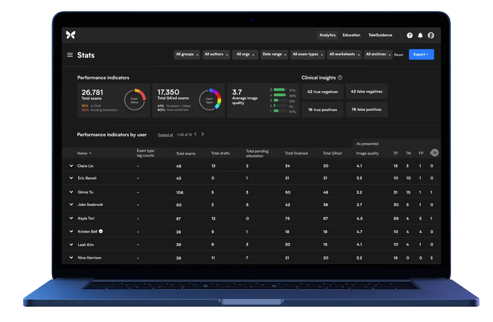This screenshot has width=493, height=322.
Task: Open the notifications bell
Action: coord(420,35)
